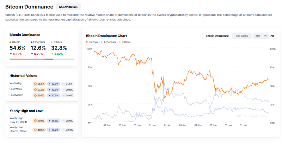Set chart range to 30d

pos(258,36)
